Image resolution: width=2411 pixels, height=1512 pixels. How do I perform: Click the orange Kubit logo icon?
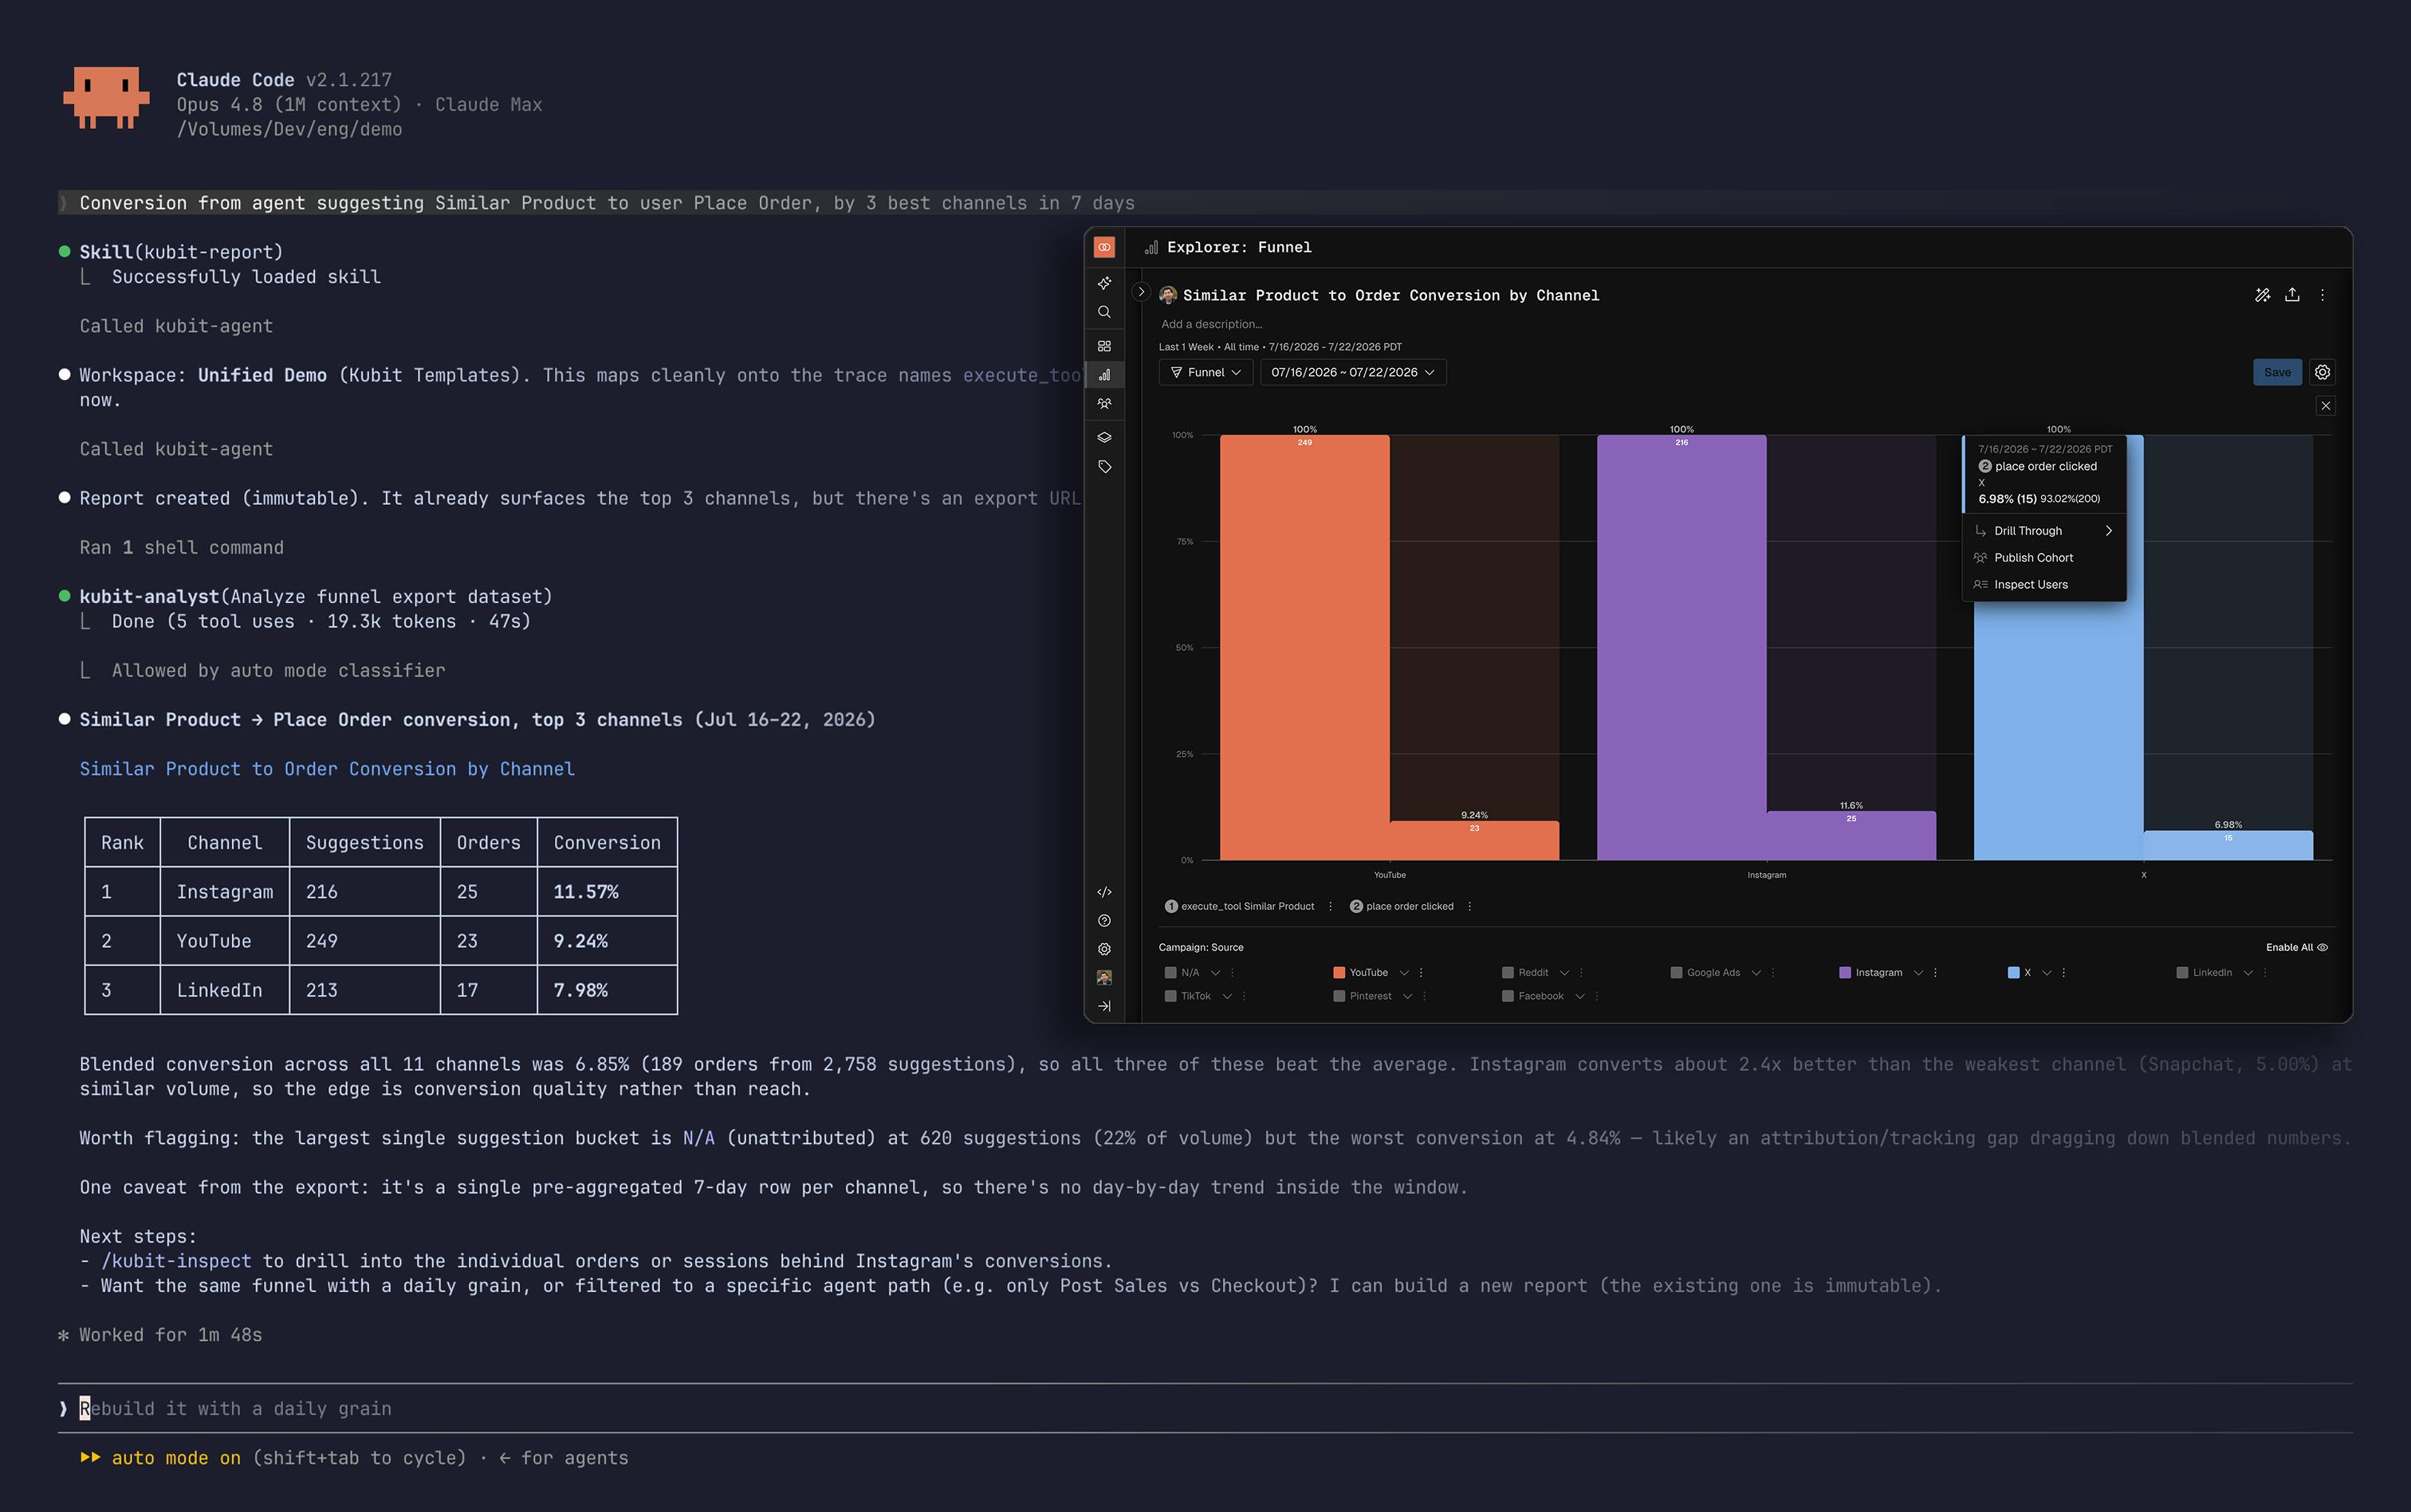[1104, 247]
